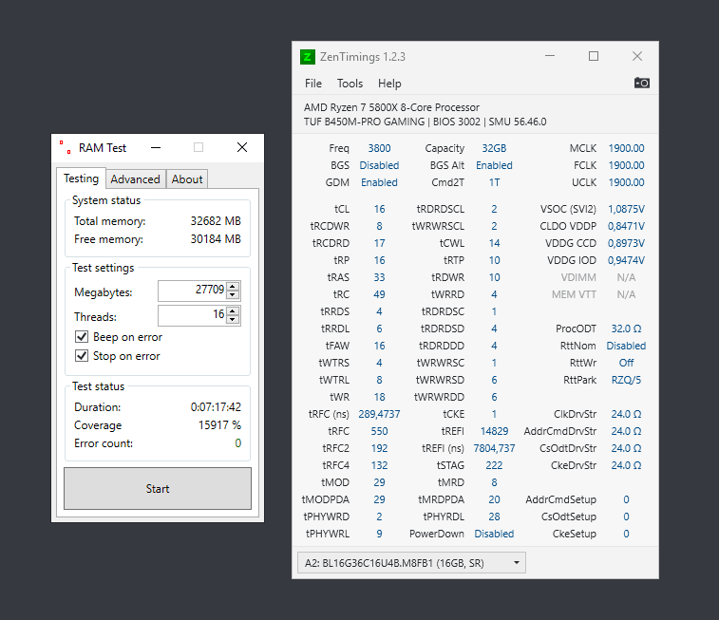Click the UCLK value 1900.00
719x620 pixels.
[626, 182]
